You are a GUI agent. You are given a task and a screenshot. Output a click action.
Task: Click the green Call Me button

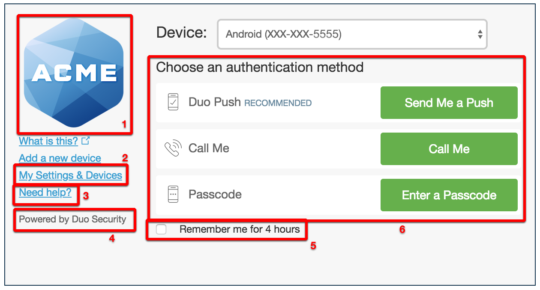pyautogui.click(x=449, y=148)
